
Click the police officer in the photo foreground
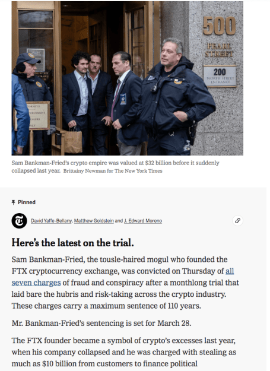[x=176, y=97]
